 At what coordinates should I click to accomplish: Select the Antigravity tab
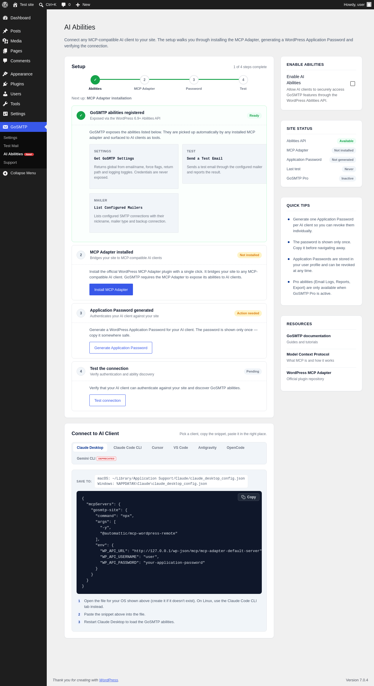207,448
